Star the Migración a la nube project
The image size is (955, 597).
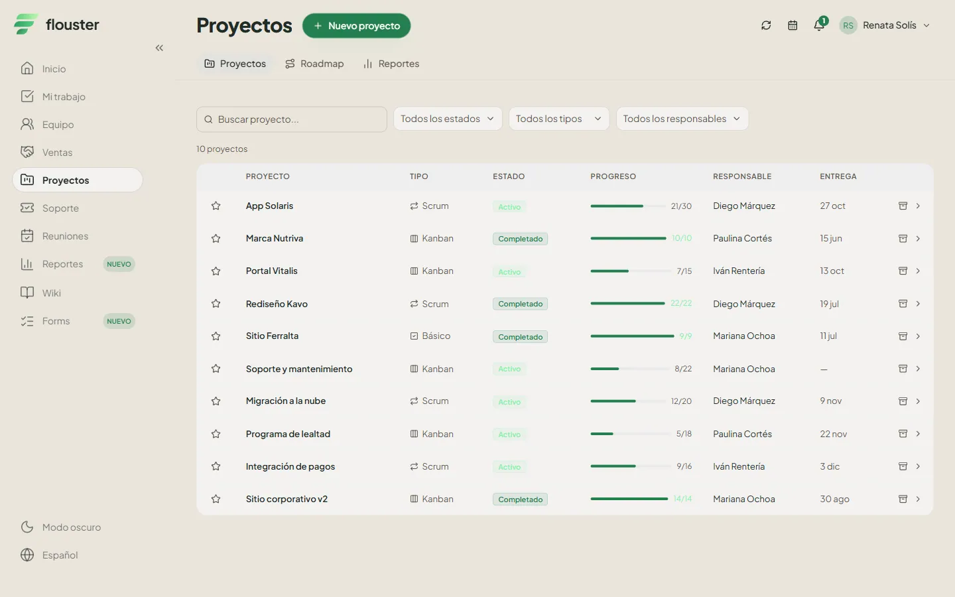[x=216, y=401]
